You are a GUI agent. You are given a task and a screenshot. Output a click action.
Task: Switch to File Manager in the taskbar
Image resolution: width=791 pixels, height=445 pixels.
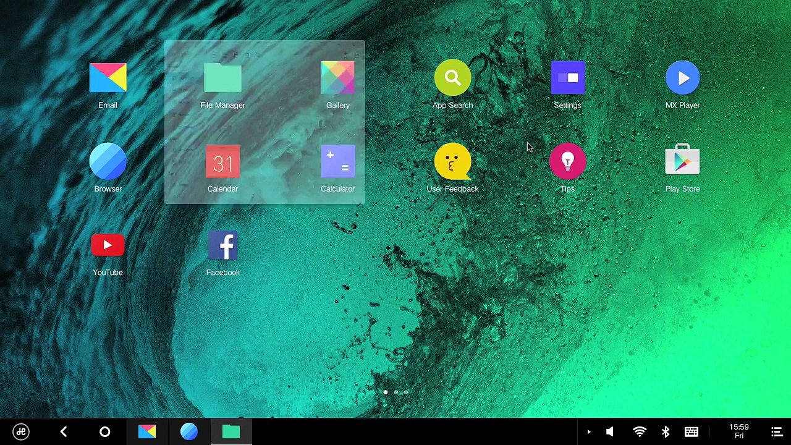click(231, 431)
